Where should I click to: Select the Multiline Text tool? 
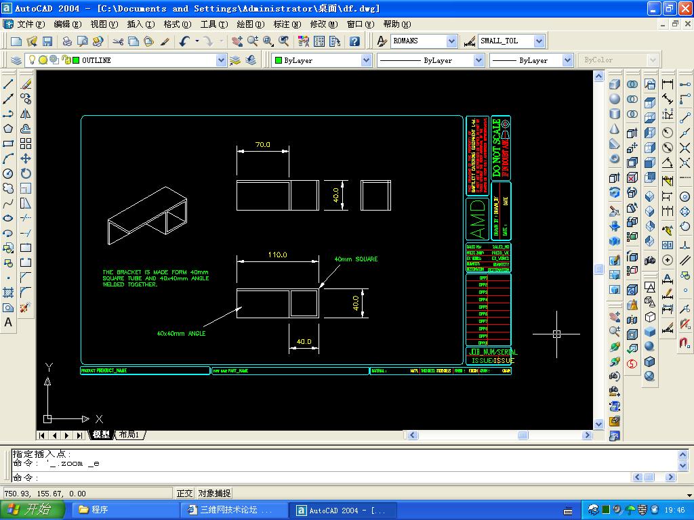(8, 322)
